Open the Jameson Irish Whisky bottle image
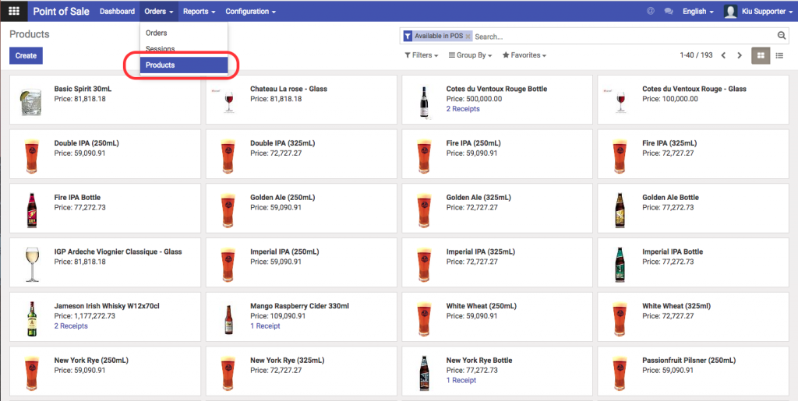Viewport: 798px width, 401px height. 31,318
